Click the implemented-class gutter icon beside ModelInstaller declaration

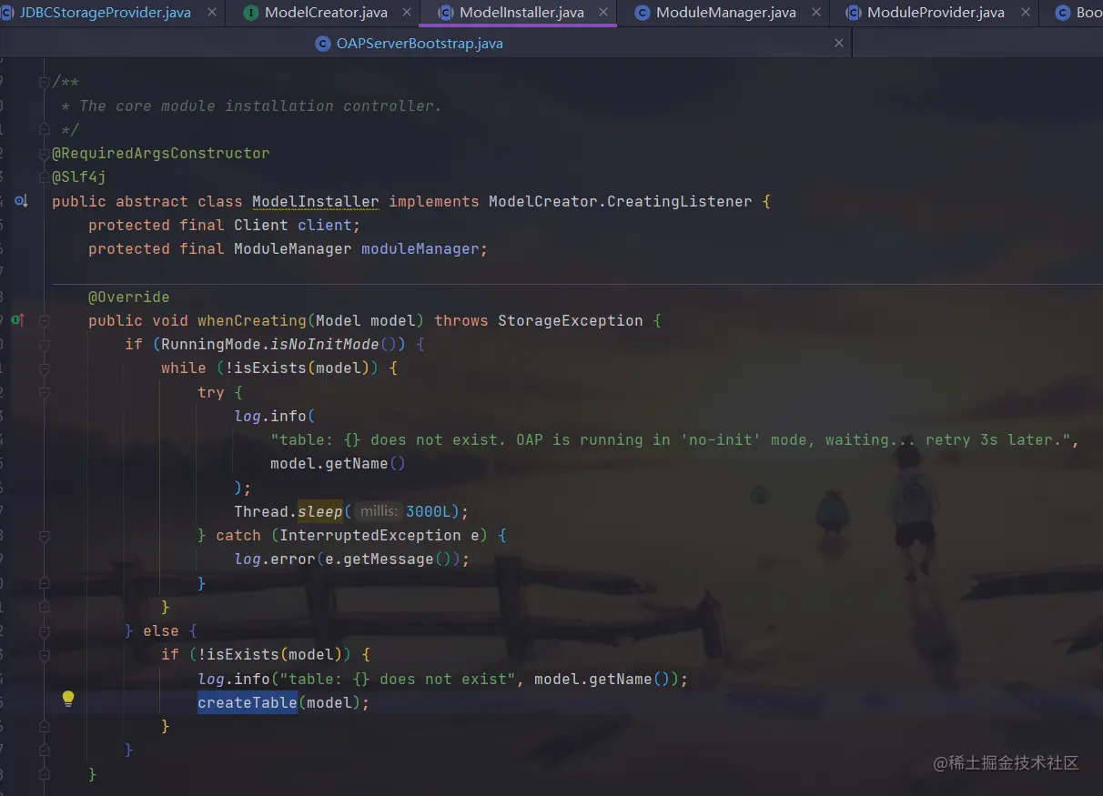pos(21,201)
